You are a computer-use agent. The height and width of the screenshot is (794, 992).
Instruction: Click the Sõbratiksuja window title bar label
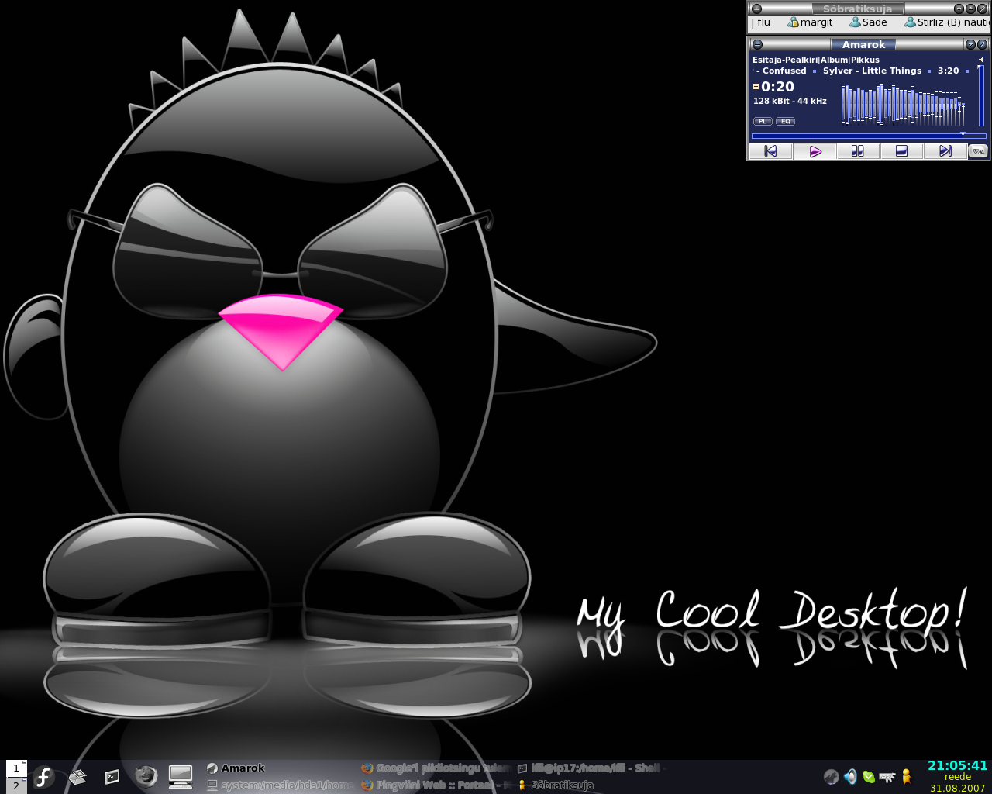click(x=857, y=9)
